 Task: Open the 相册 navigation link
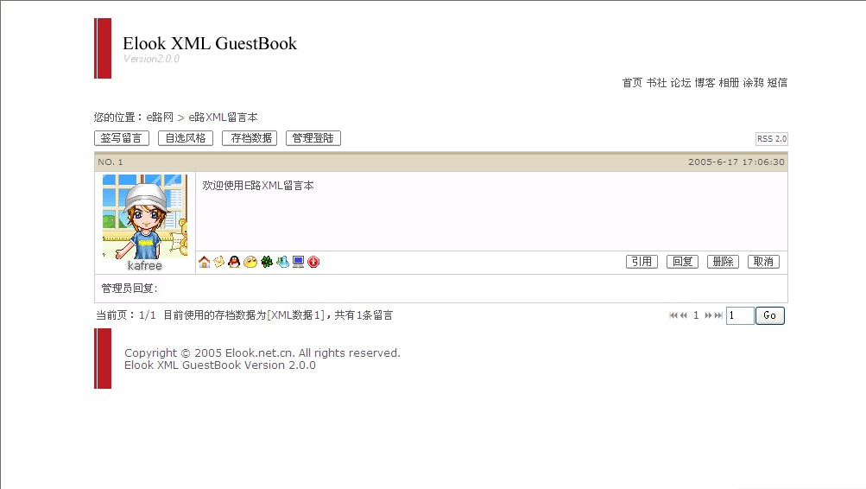click(x=729, y=83)
